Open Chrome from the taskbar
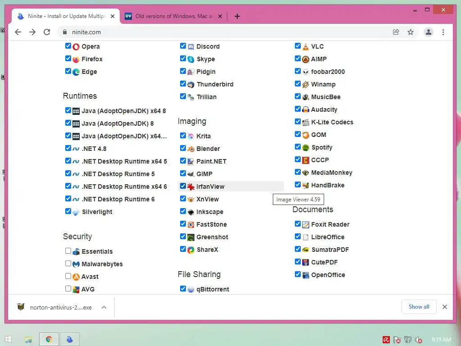This screenshot has height=346, width=461. 49,340
